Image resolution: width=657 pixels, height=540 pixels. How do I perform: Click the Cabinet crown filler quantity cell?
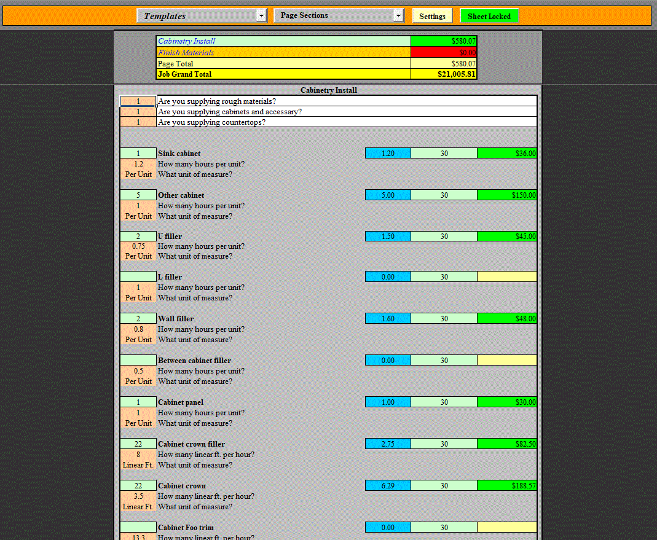[138, 444]
